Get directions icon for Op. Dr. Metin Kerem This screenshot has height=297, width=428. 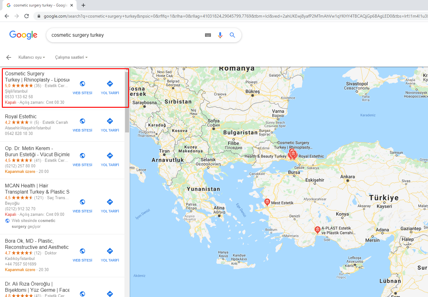(x=110, y=156)
